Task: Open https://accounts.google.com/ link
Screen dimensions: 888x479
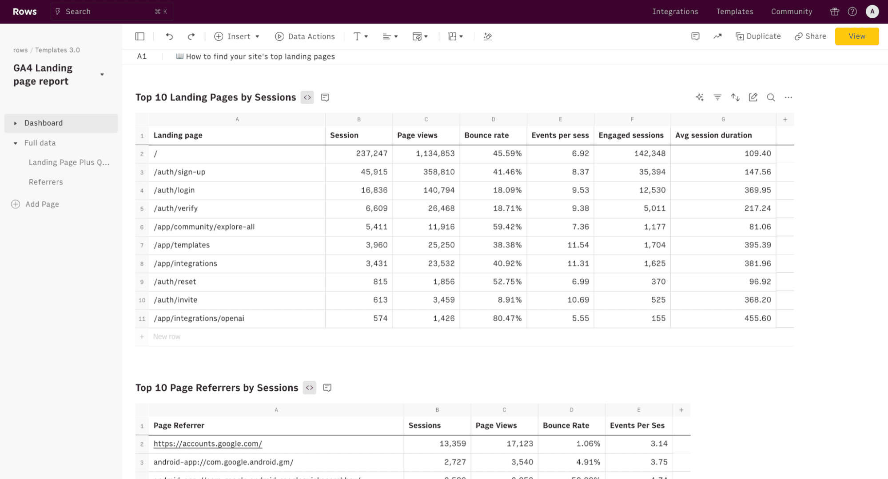Action: pyautogui.click(x=207, y=444)
